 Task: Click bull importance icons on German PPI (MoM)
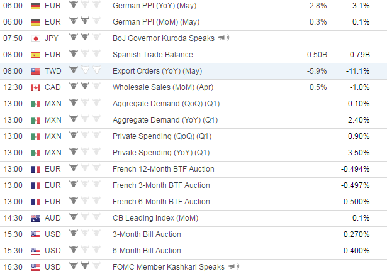[85, 21]
